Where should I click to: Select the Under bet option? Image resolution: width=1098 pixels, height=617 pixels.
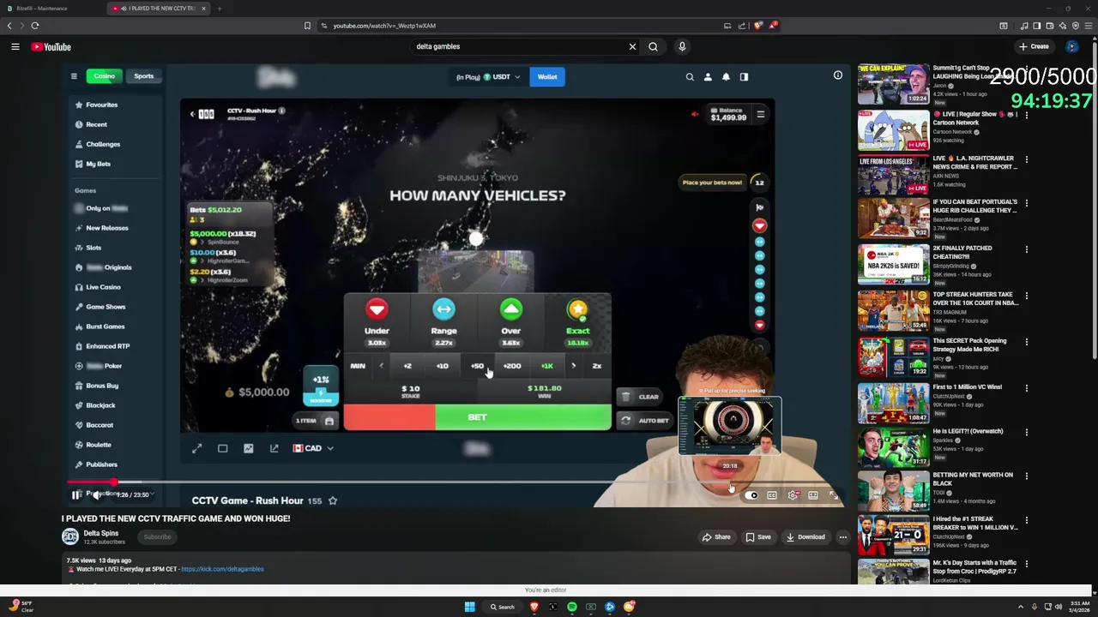pyautogui.click(x=377, y=322)
